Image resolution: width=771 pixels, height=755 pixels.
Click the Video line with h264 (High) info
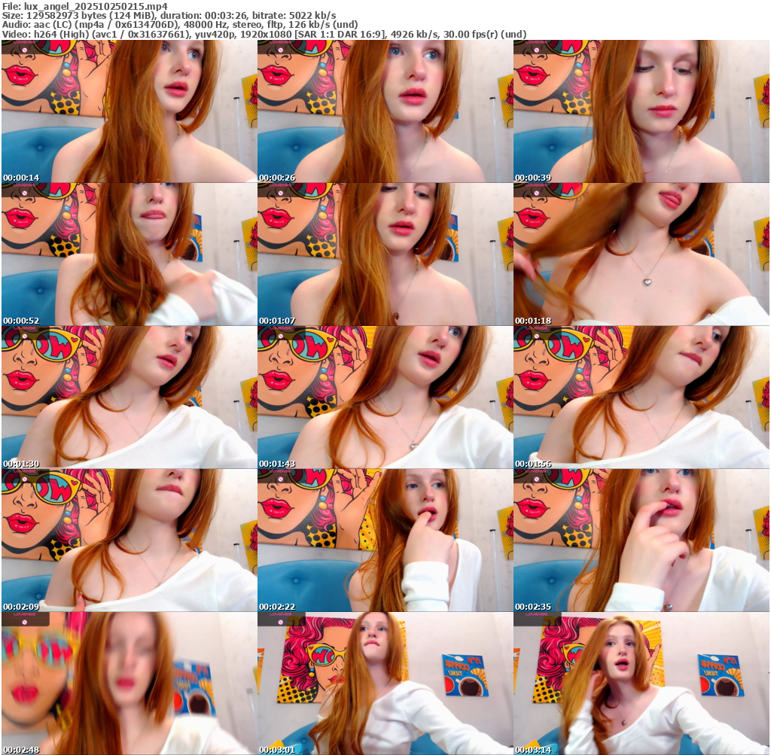[264, 34]
